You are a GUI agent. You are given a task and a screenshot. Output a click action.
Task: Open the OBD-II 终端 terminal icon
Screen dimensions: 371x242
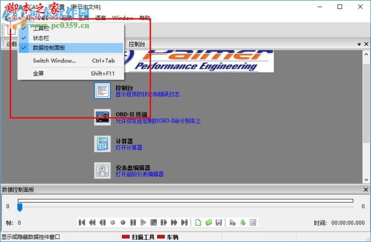tap(102, 117)
